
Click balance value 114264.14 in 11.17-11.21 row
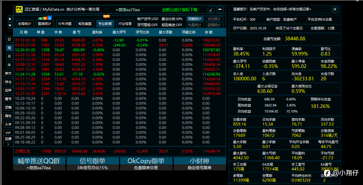click(211, 79)
